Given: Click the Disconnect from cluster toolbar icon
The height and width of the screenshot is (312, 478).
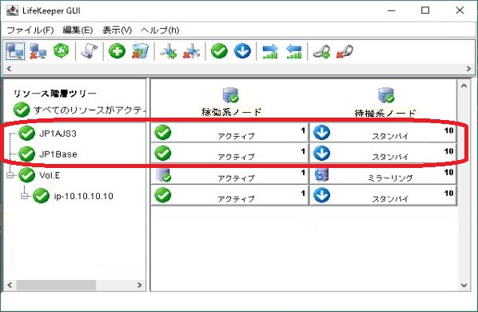Looking at the screenshot, I should [38, 51].
